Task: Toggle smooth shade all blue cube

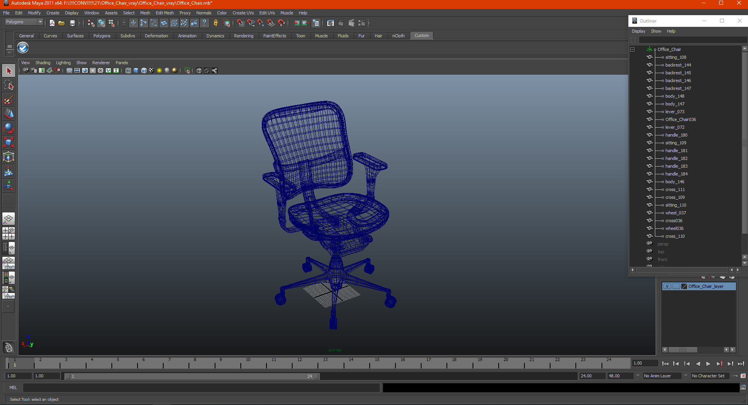Action: 136,70
